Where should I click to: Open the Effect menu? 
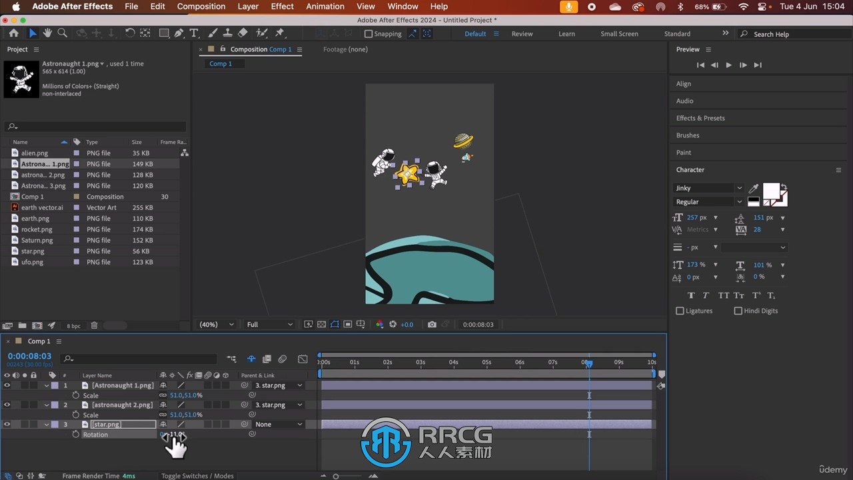282,6
